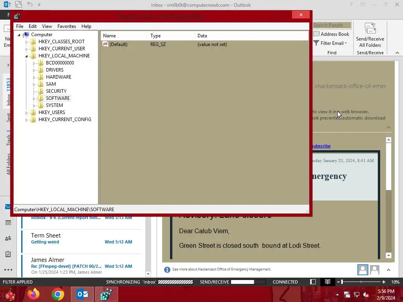Open Ribbon Display Options in Outlook
403x302 pixels.
(x=362, y=4)
